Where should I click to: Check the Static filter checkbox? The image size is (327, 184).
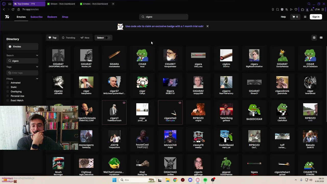click(8, 87)
